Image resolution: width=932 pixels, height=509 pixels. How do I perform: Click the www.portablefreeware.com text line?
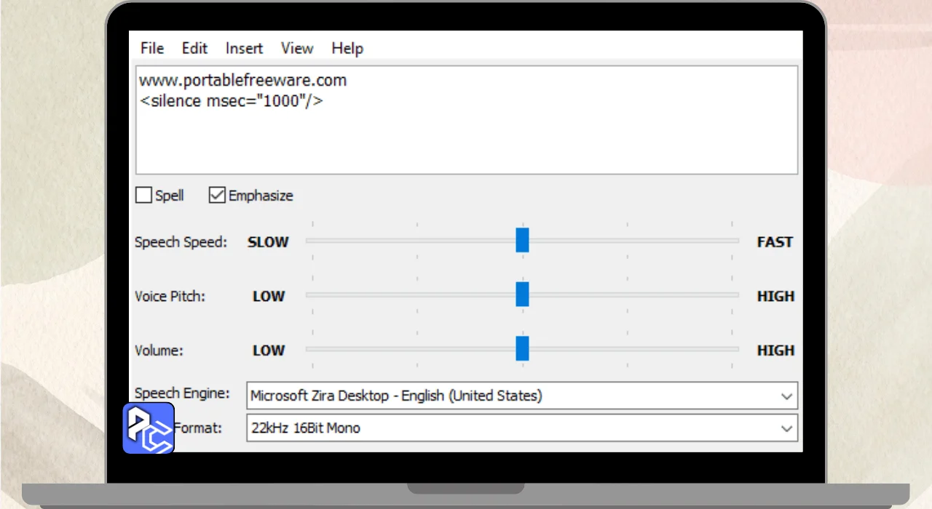pos(242,81)
